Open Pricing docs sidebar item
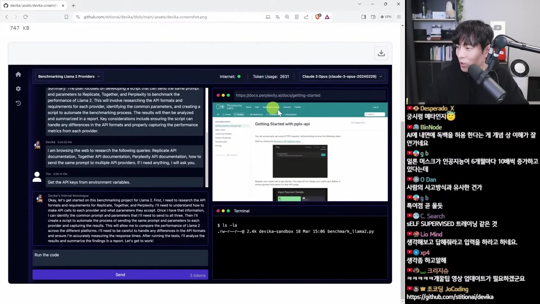Viewport: 540px width, 304px height. [x=218, y=146]
